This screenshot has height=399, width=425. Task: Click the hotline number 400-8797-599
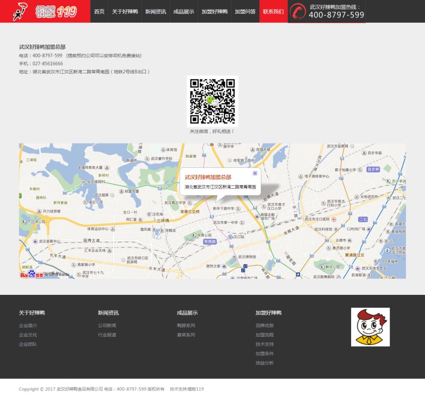pyautogui.click(x=336, y=15)
